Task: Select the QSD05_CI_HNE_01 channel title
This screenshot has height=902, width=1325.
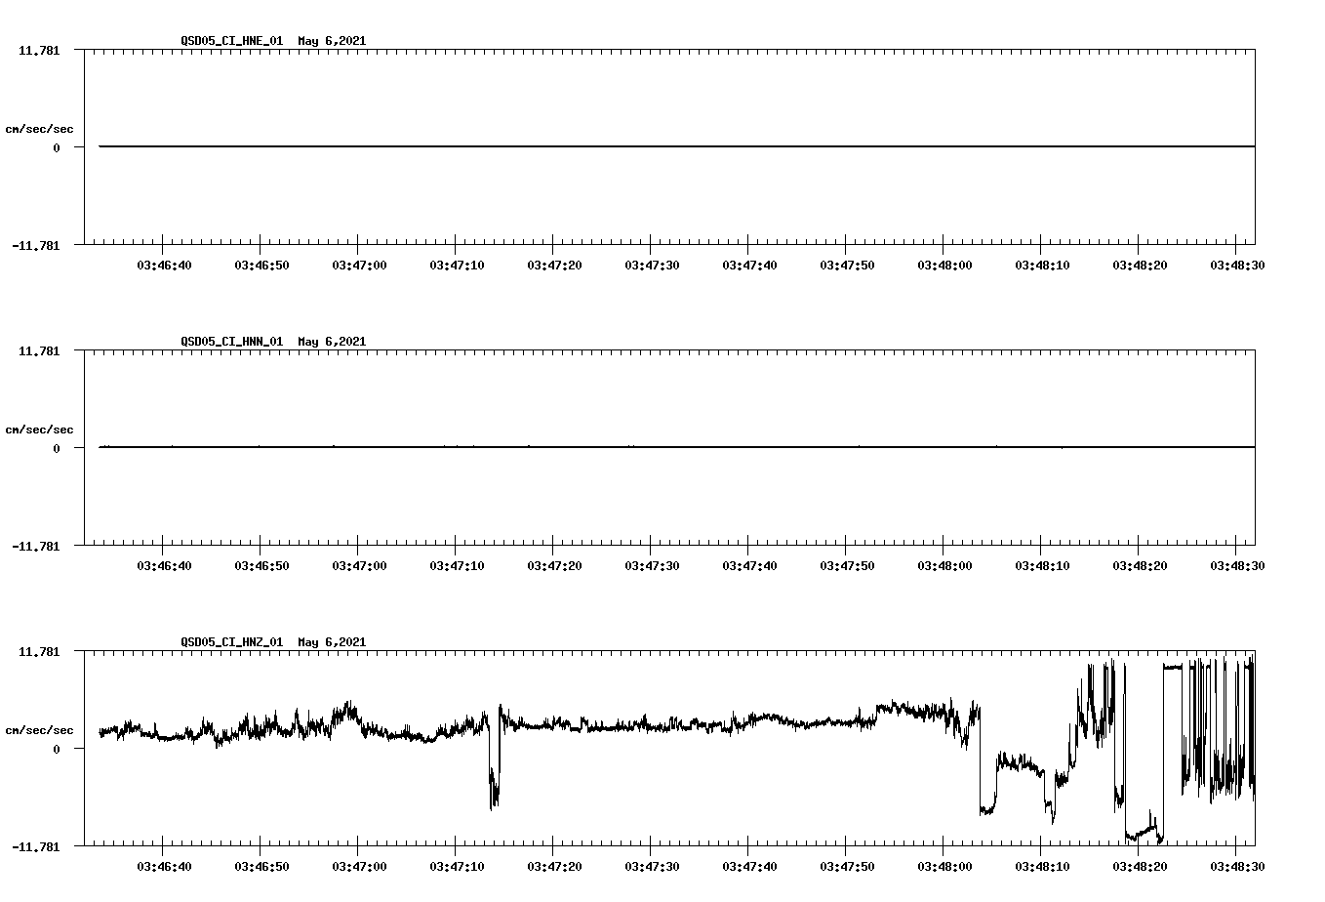Action: (234, 41)
